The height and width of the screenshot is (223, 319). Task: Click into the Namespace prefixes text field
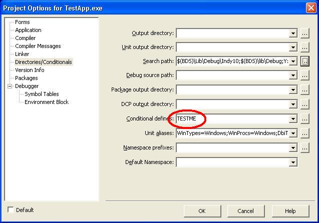pos(232,148)
